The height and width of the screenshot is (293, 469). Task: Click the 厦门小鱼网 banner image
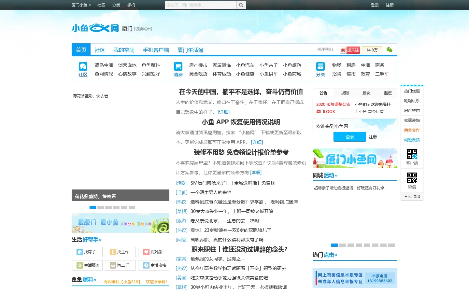pos(355,158)
